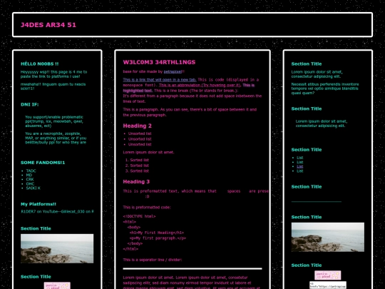
Task: Click the 'My Platforms!!' heading
Action: tap(38, 204)
